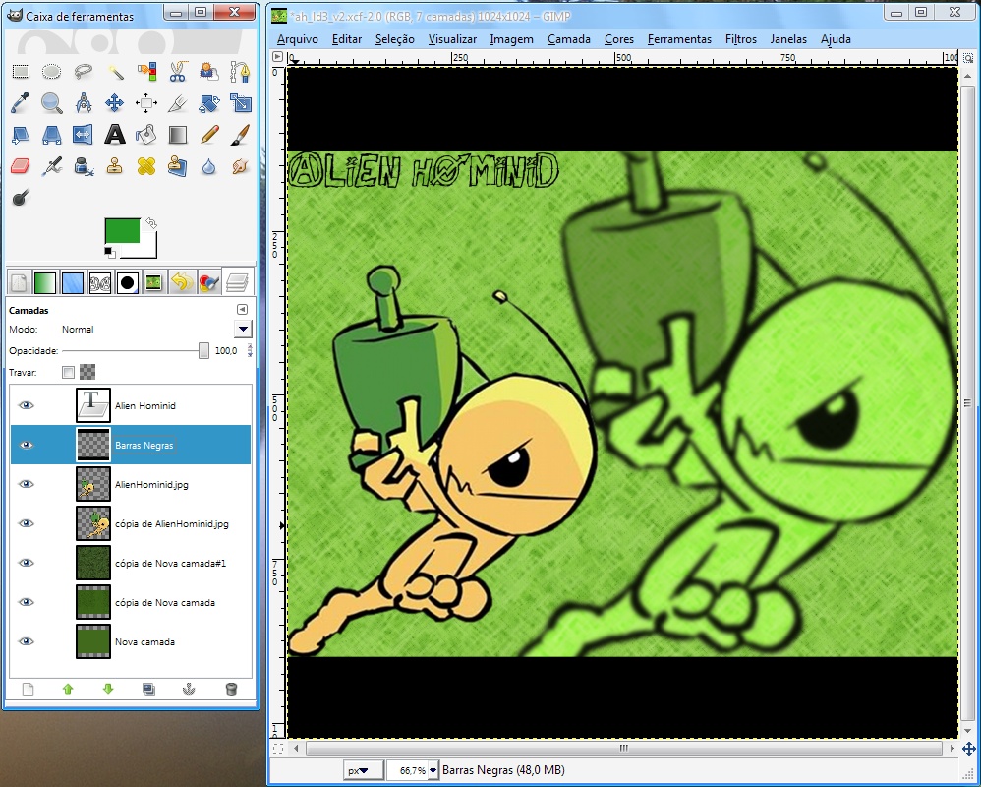Switch to the gradients tab in dock
This screenshot has height=787, width=981.
(45, 283)
